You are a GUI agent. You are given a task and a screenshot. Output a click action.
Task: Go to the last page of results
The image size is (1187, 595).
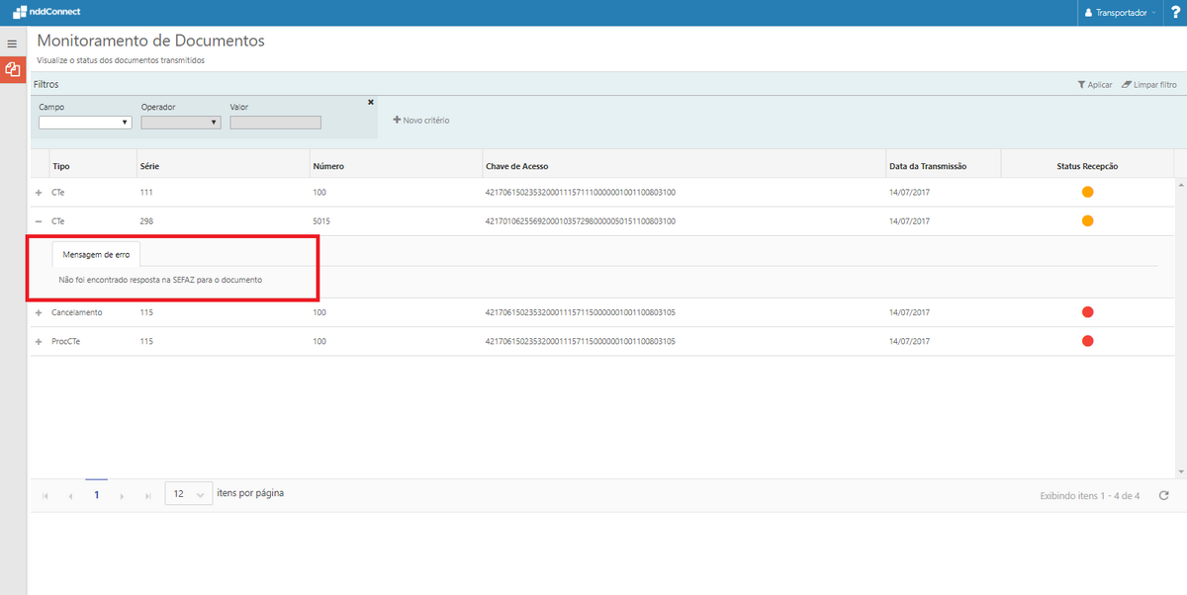(147, 495)
